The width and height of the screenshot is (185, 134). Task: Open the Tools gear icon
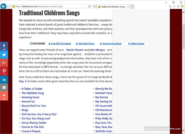coord(178,6)
